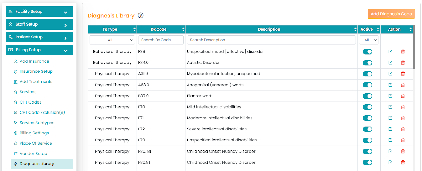
Task: Edit the Mycobacterial infection diagnosis
Action: pyautogui.click(x=390, y=74)
